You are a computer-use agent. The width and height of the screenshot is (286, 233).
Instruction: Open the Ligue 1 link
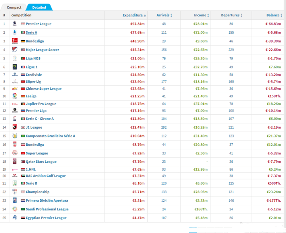point(31,67)
